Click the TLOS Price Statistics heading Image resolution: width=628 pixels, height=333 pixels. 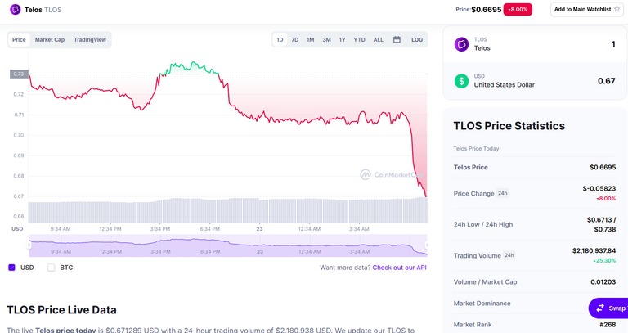pyautogui.click(x=509, y=126)
